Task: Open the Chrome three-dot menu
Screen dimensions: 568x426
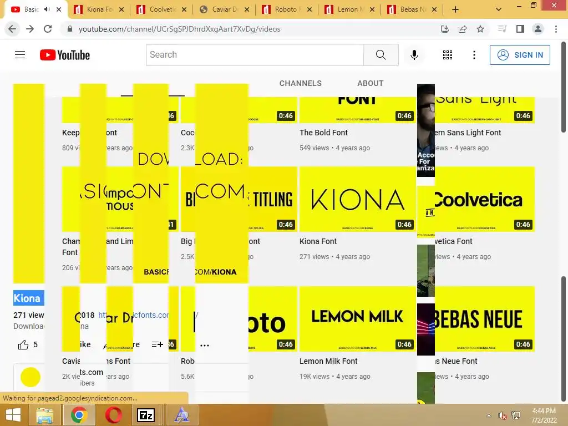Action: click(556, 29)
